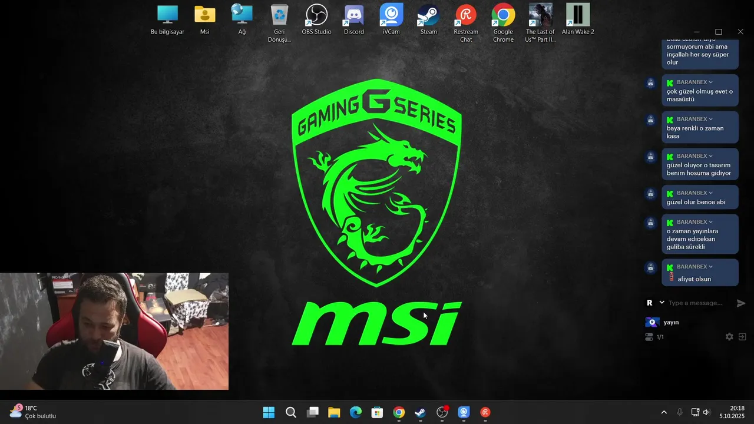
Task: Click the exit icon next to chat settings
Action: tap(742, 337)
